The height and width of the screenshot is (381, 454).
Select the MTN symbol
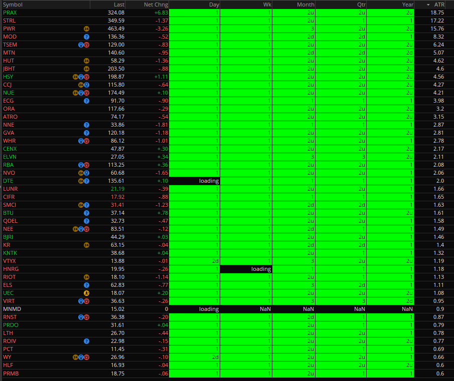tap(9, 53)
